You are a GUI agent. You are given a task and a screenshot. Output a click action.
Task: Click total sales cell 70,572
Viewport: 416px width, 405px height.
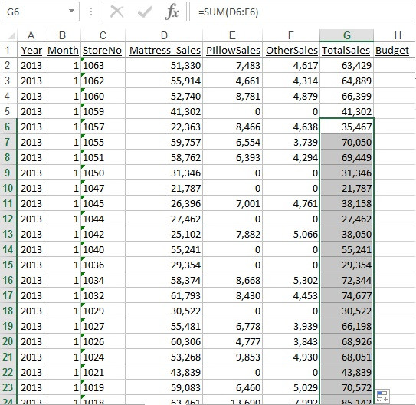point(347,387)
